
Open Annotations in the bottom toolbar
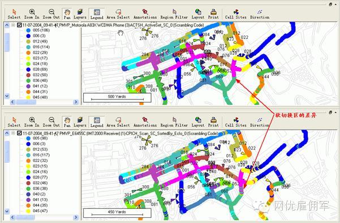(x=145, y=122)
